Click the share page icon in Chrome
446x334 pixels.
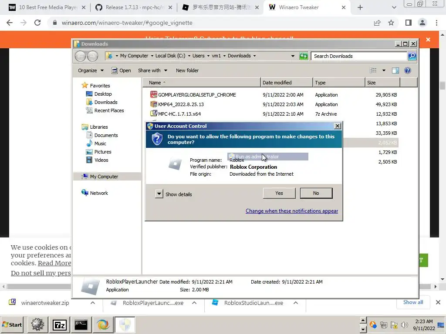click(x=377, y=23)
